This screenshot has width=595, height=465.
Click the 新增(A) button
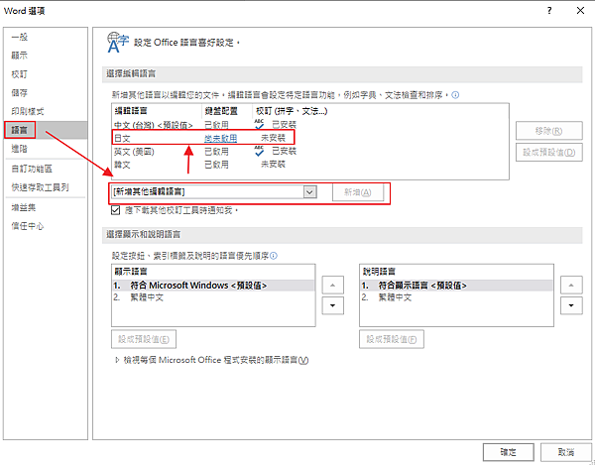357,192
